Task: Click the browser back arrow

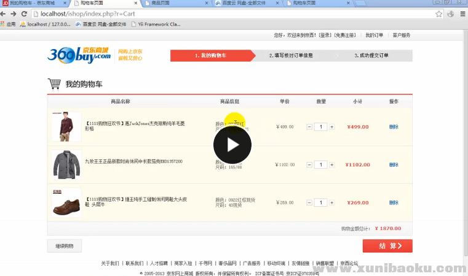Action: point(5,13)
